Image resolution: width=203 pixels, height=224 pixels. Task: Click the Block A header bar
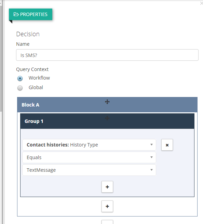(107, 105)
